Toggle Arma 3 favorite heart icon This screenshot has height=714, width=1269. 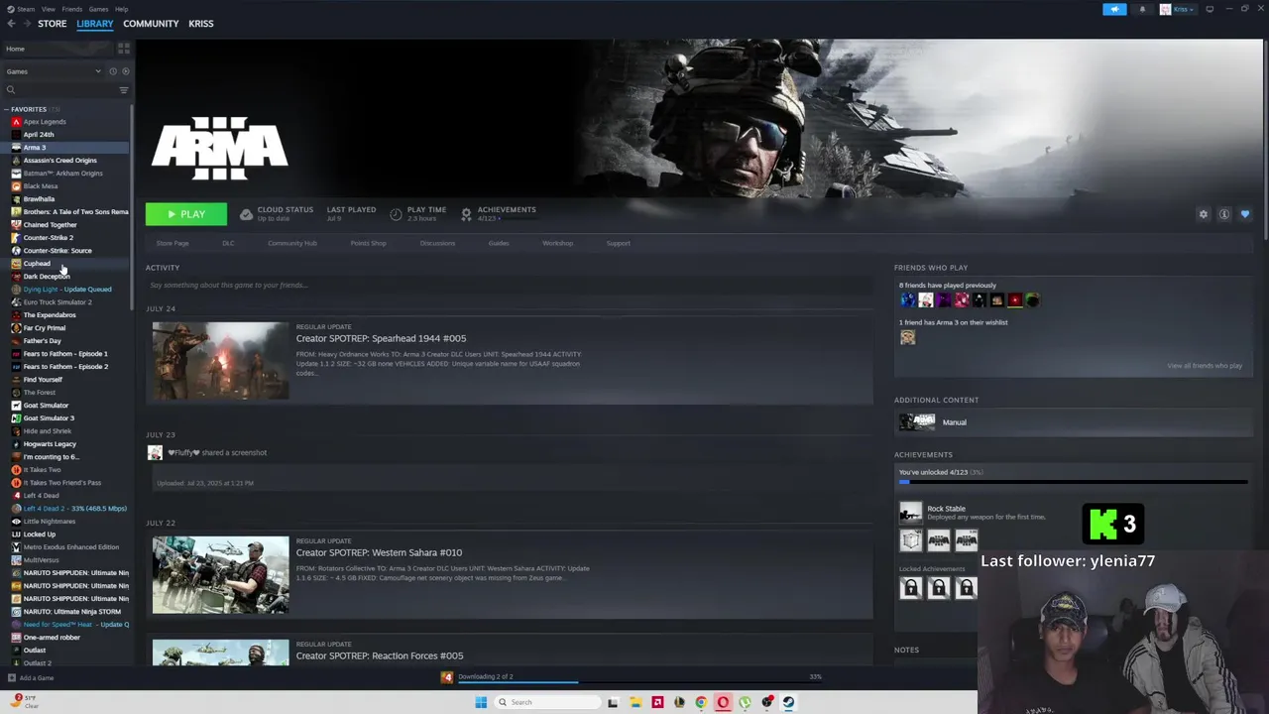pos(1245,214)
